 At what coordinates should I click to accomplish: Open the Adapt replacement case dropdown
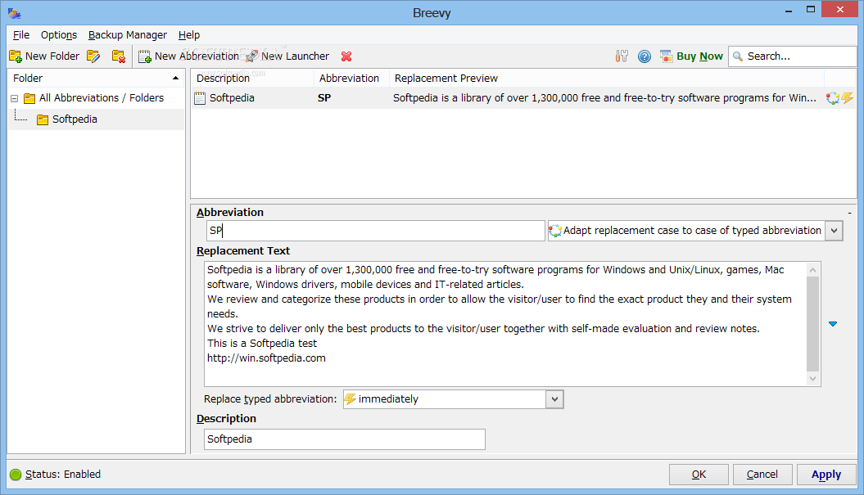coord(835,231)
